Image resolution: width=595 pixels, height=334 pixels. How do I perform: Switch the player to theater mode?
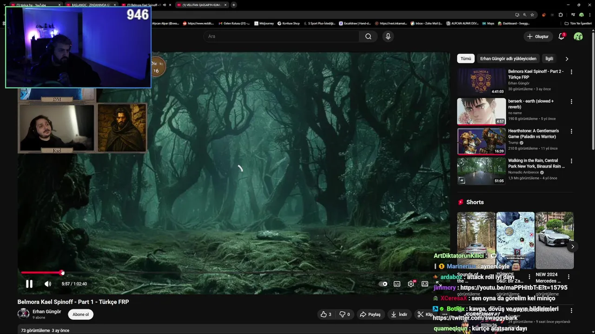click(x=425, y=284)
